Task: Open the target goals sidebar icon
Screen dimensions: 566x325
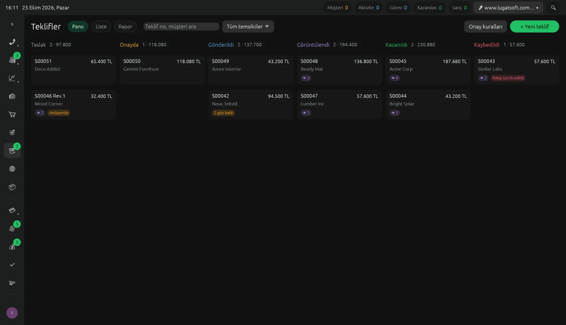Action: click(x=12, y=132)
